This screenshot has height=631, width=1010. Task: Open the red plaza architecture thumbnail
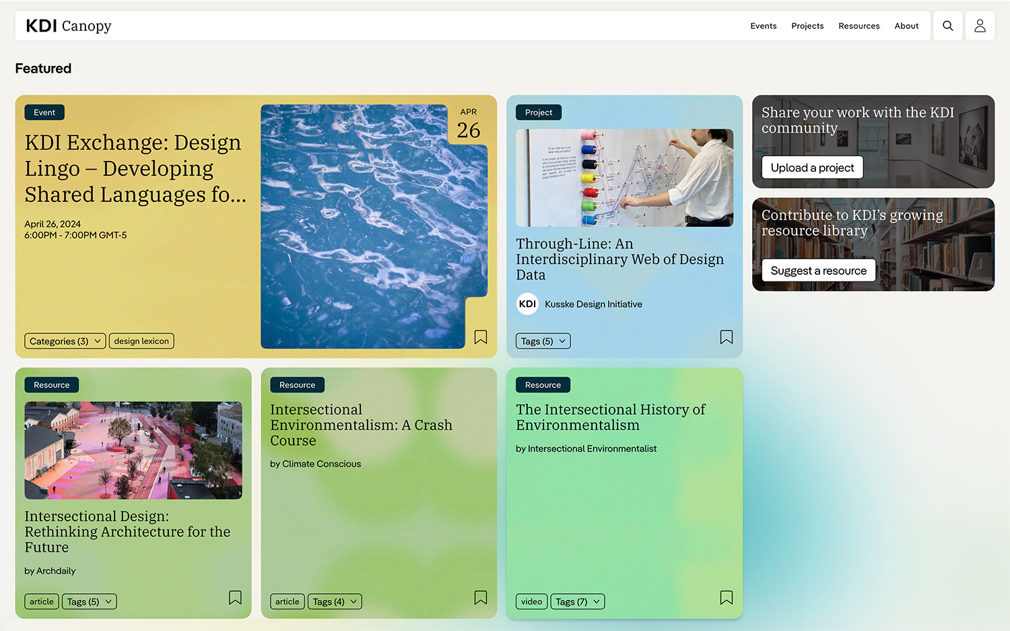click(x=133, y=450)
